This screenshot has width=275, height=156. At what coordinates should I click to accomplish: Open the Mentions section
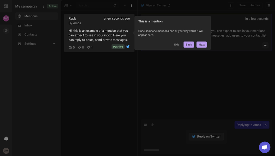click(36, 16)
